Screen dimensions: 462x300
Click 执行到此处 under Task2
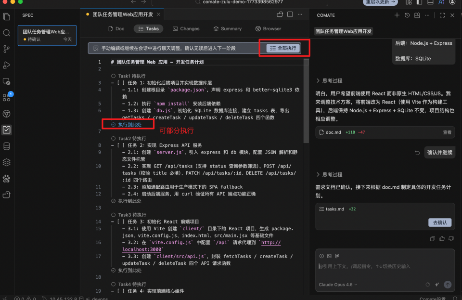(127, 201)
